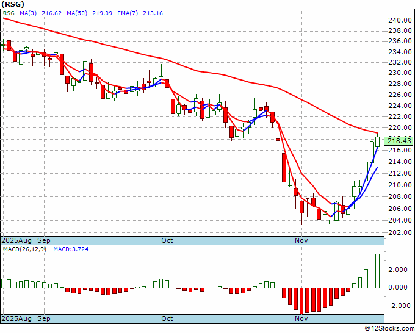Click Sep on the price chart date axis
This screenshot has width=415, height=333.
click(44, 240)
